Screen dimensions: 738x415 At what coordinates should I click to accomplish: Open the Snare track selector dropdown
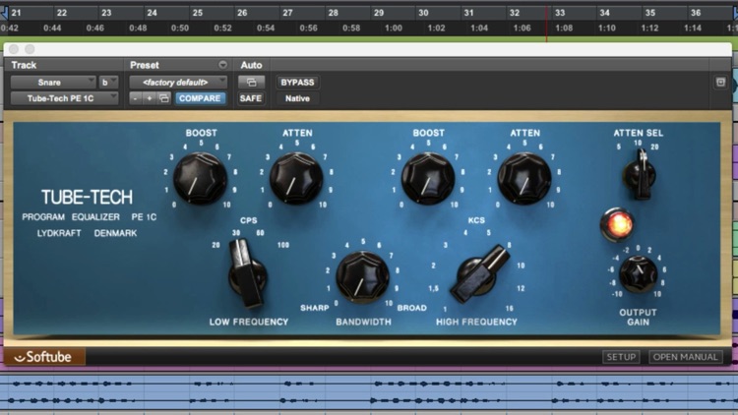(x=53, y=83)
